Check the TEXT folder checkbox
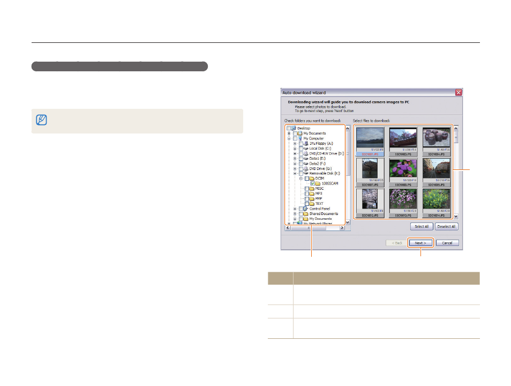Screen dimensions: 511x386 pos(307,204)
